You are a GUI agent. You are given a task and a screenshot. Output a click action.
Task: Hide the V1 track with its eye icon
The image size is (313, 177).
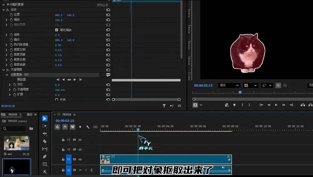pos(80,159)
